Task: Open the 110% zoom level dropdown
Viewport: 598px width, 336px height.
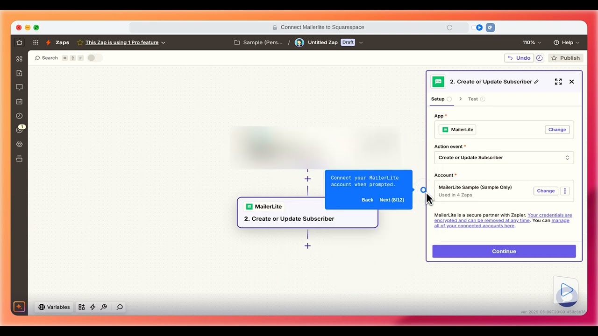Action: click(532, 42)
